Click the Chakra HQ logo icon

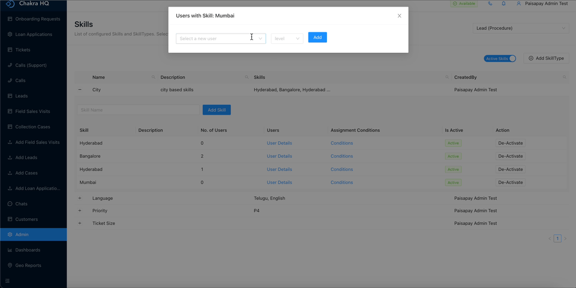click(10, 4)
